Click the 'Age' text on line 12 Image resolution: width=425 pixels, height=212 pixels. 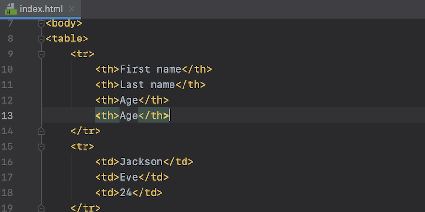coord(129,100)
